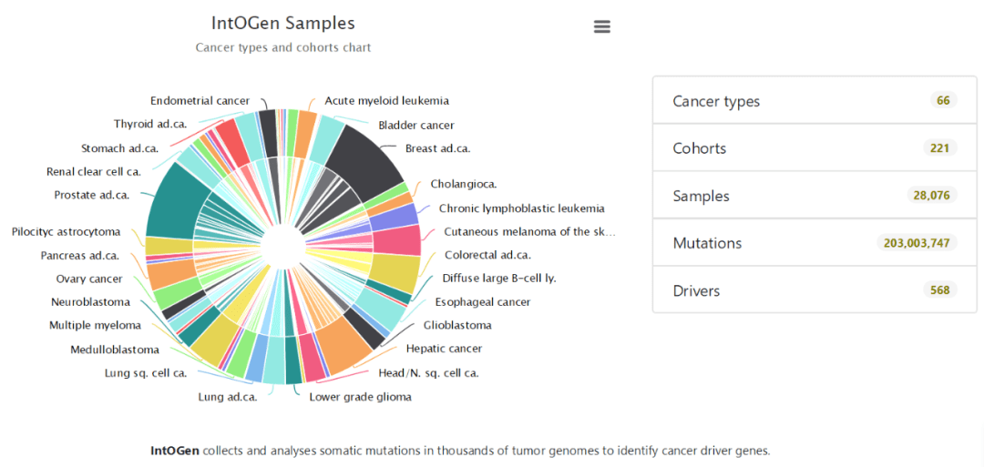Click the Esophageal cancer chart label

483,302
